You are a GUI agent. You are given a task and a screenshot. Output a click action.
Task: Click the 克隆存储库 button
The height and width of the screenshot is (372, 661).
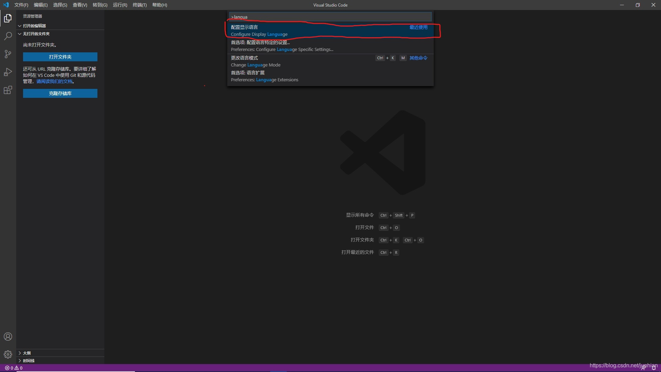tap(60, 93)
